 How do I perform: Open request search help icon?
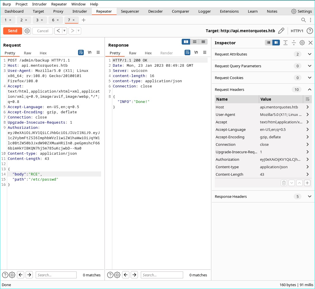point(5,275)
